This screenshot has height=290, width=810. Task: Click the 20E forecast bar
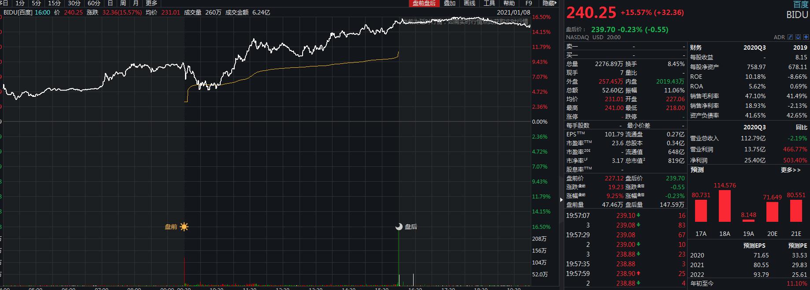[772, 212]
